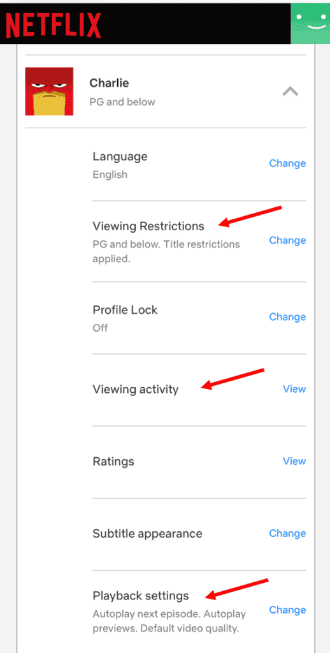This screenshot has width=330, height=653.
Task: Select the Viewing activity heading
Action: pos(135,390)
